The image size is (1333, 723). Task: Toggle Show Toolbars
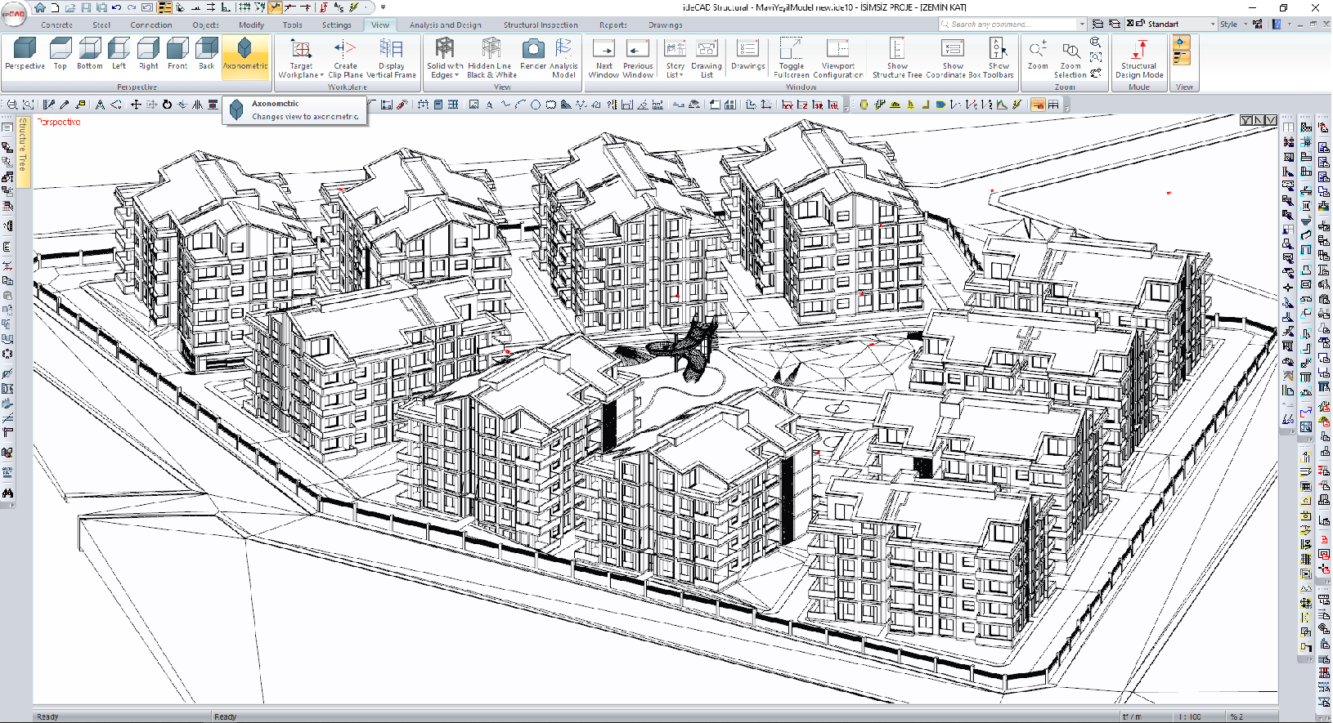point(999,58)
